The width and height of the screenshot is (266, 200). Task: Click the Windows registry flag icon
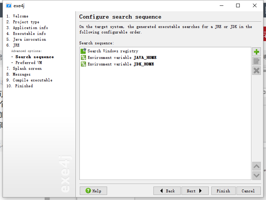[83, 51]
